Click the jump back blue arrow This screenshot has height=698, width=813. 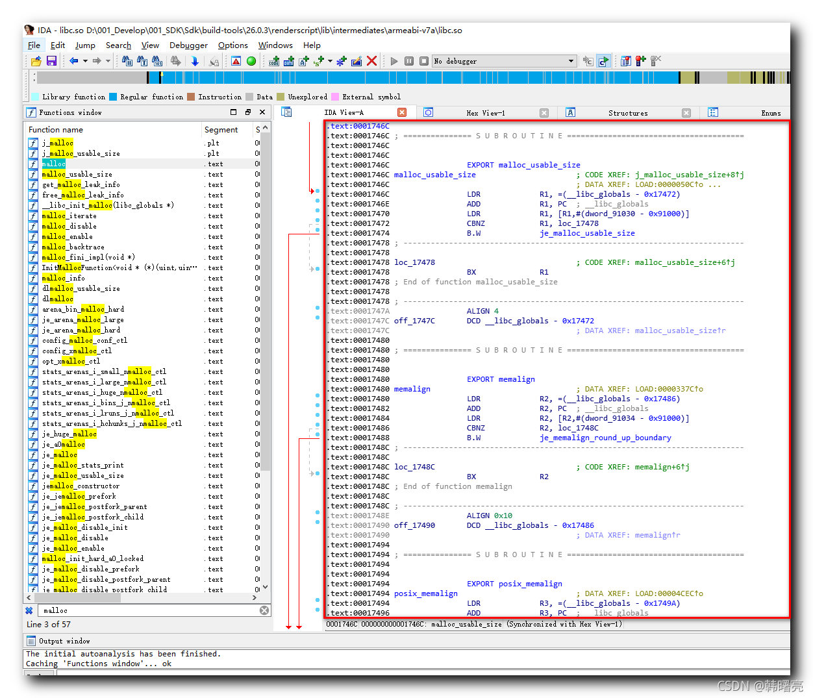click(73, 61)
